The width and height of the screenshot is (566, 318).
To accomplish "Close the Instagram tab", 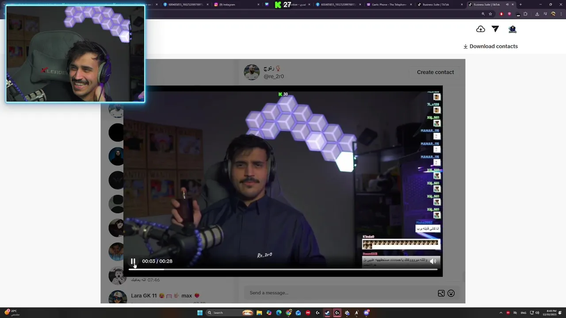I will 259,4.
